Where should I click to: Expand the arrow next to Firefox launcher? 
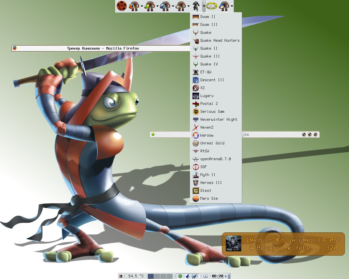(x=142, y=6)
